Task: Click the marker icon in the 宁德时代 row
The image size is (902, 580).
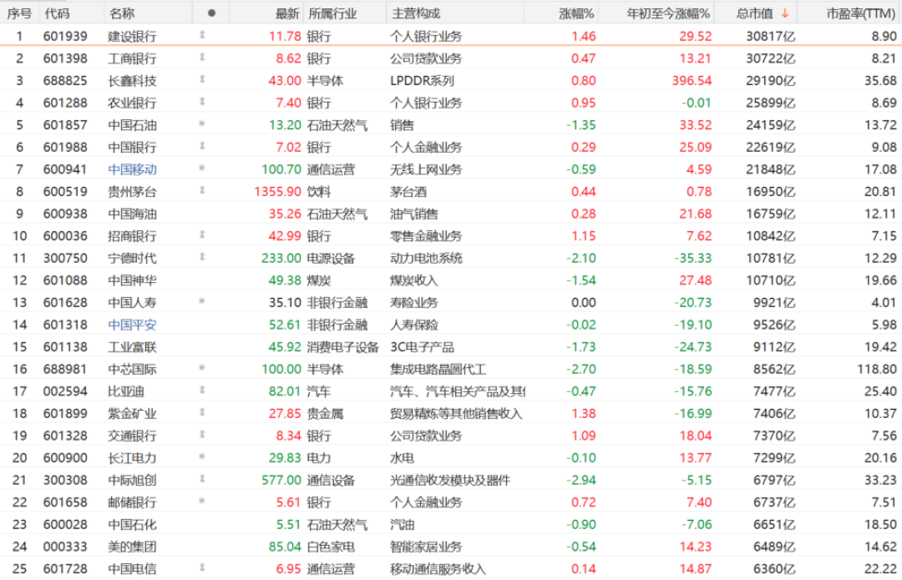Action: click(202, 258)
